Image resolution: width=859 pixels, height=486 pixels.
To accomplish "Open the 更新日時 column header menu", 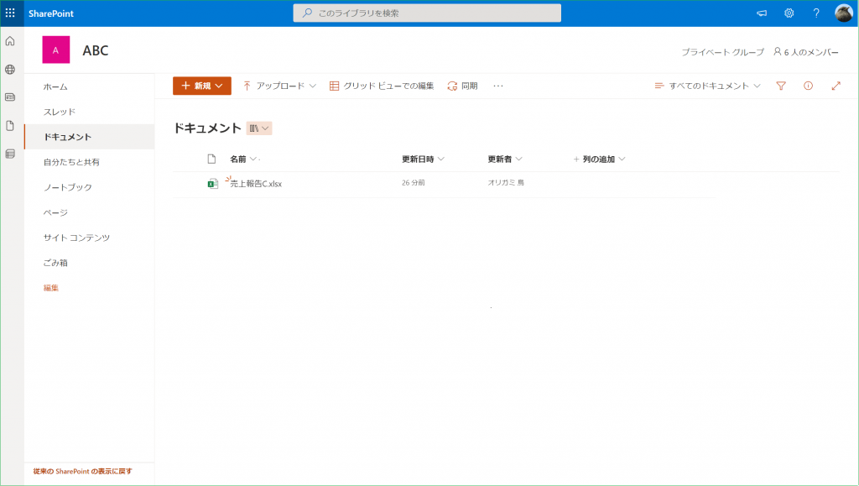I will click(423, 159).
